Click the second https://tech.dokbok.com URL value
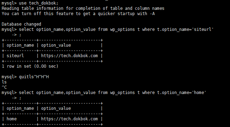The width and height of the screenshot is (230, 127). [x=69, y=119]
